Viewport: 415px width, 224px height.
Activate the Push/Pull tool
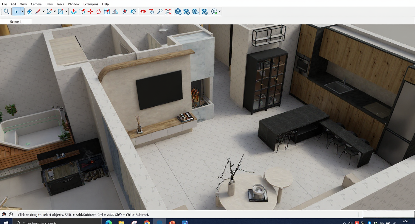point(74,12)
